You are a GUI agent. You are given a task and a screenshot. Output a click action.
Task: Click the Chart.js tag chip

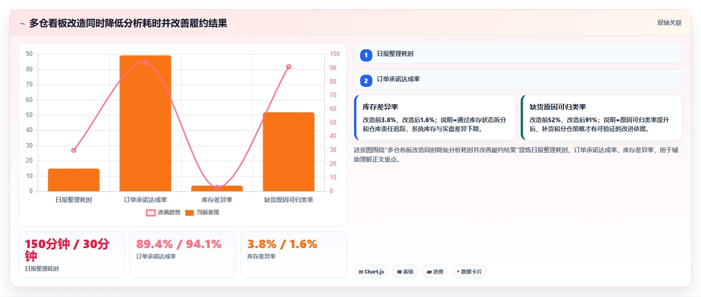click(x=371, y=272)
